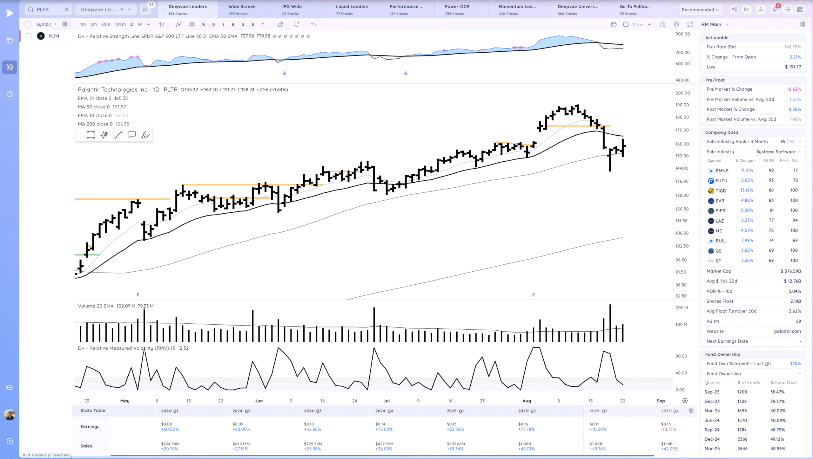The image size is (813, 459).
Task: Enter fullscreen chart mode
Action: pos(690,24)
